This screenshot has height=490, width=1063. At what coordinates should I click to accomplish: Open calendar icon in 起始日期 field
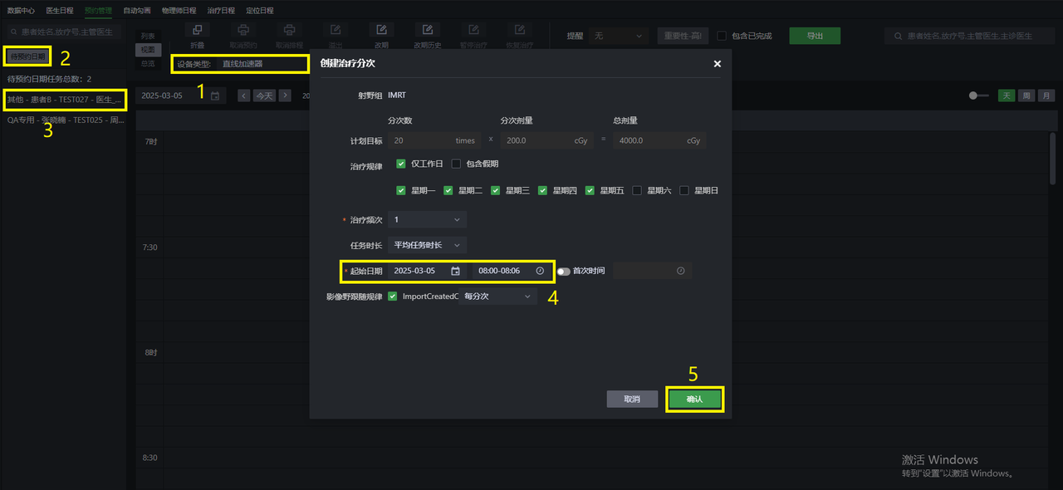pos(455,271)
